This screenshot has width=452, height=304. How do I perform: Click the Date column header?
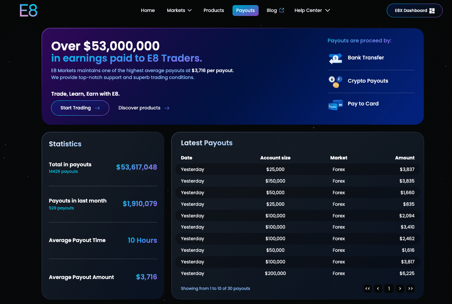(x=187, y=158)
